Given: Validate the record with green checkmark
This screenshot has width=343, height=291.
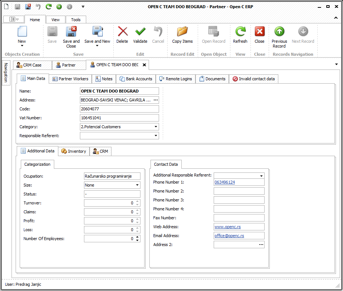Looking at the screenshot, I should tap(140, 31).
